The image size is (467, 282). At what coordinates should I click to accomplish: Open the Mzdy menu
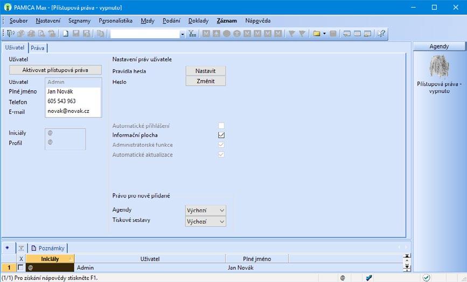[148, 20]
